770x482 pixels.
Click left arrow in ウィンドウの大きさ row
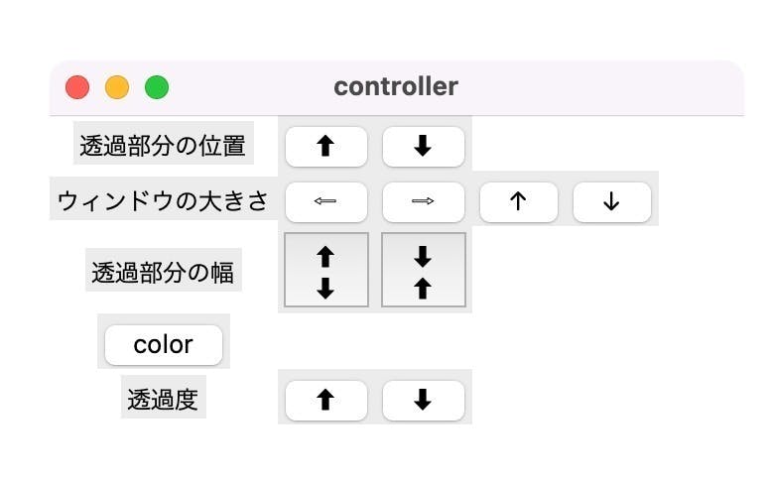[326, 201]
